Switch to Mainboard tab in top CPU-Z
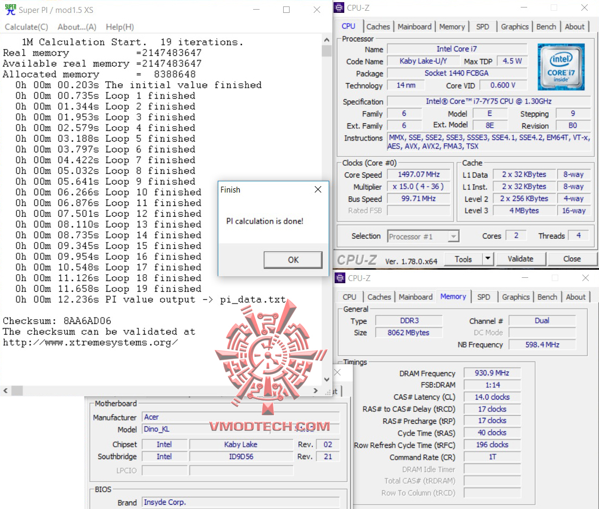The height and width of the screenshot is (509, 599). point(415,27)
